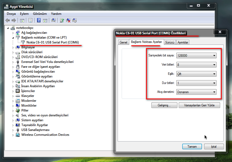
Task: Expand the Taşınabilir Aygıtlar node arrow
Action: pos(13,125)
